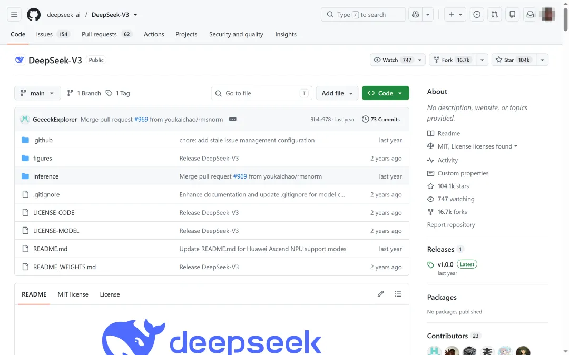The width and height of the screenshot is (569, 355).
Task: Click the README_WEIGHTS.md file icon
Action: click(x=25, y=267)
